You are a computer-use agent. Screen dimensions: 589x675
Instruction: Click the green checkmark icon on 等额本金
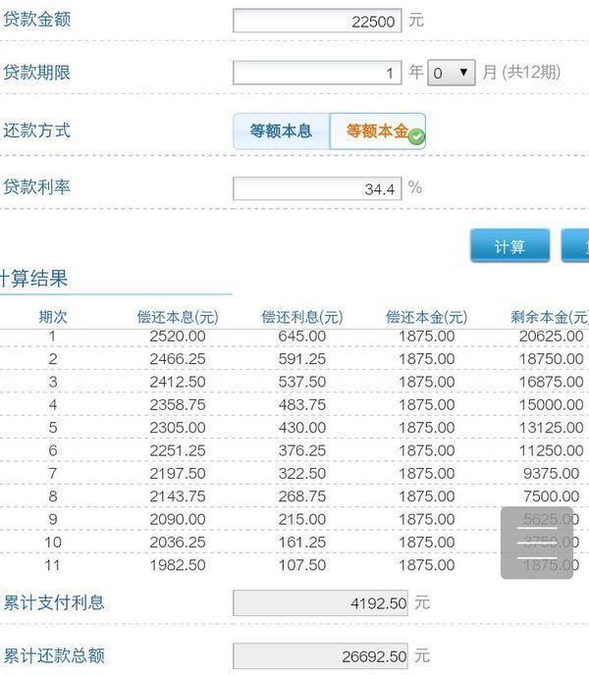(x=416, y=137)
